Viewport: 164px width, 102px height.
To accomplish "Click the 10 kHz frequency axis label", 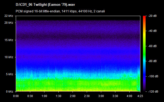I will [9, 57].
